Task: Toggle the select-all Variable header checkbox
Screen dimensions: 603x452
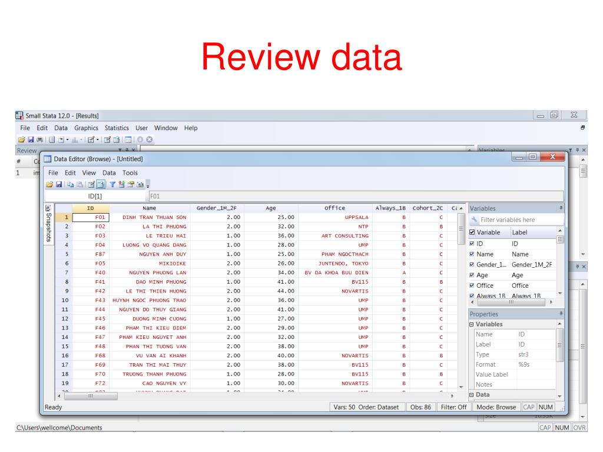Action: coord(472,232)
